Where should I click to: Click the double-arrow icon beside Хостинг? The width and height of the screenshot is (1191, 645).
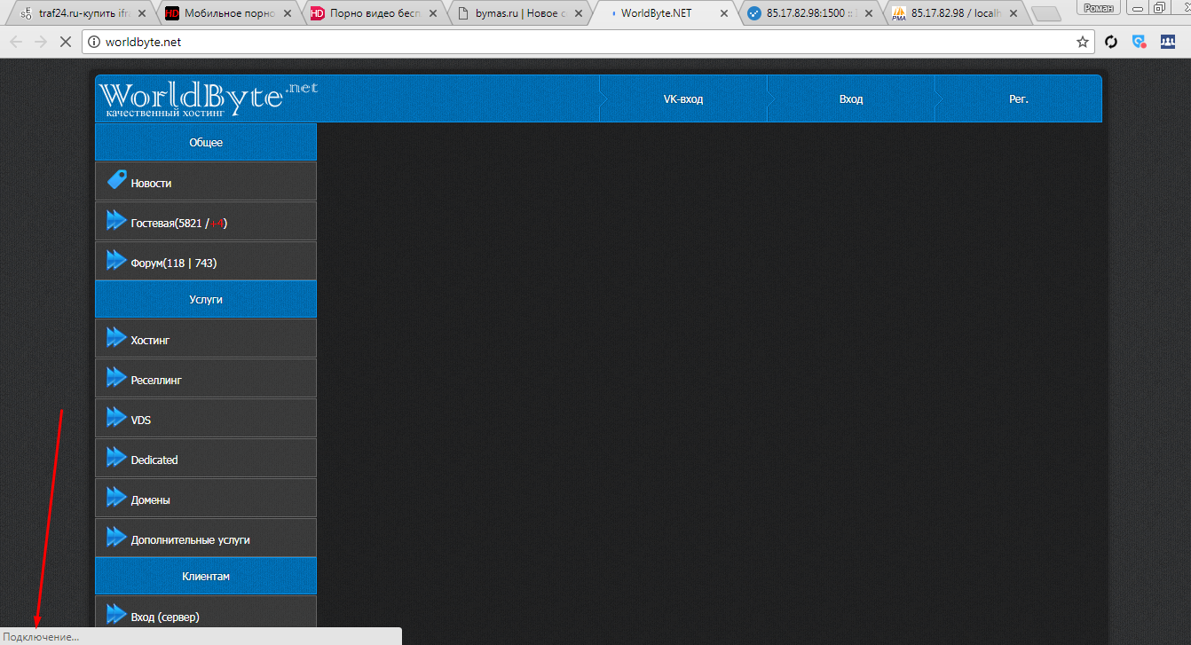(x=116, y=338)
